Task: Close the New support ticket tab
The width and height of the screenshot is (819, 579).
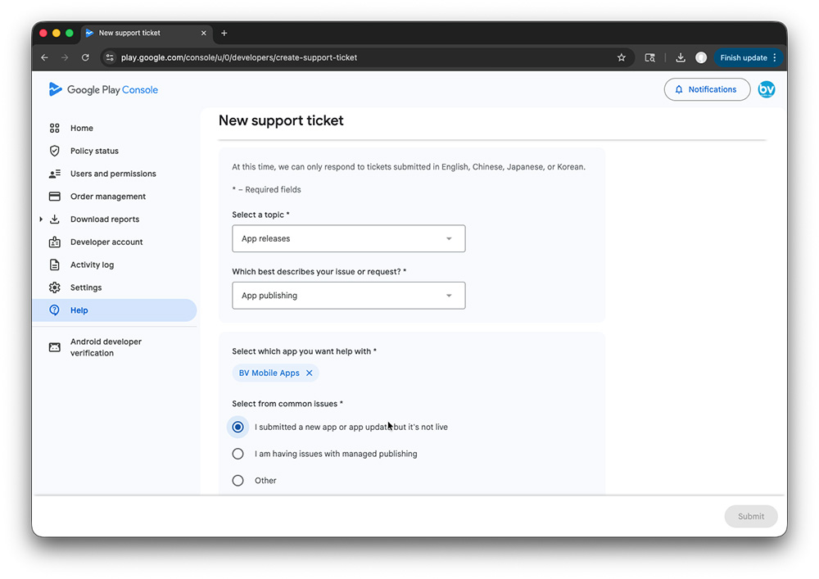Action: 204,33
